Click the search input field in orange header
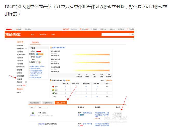 116,34
